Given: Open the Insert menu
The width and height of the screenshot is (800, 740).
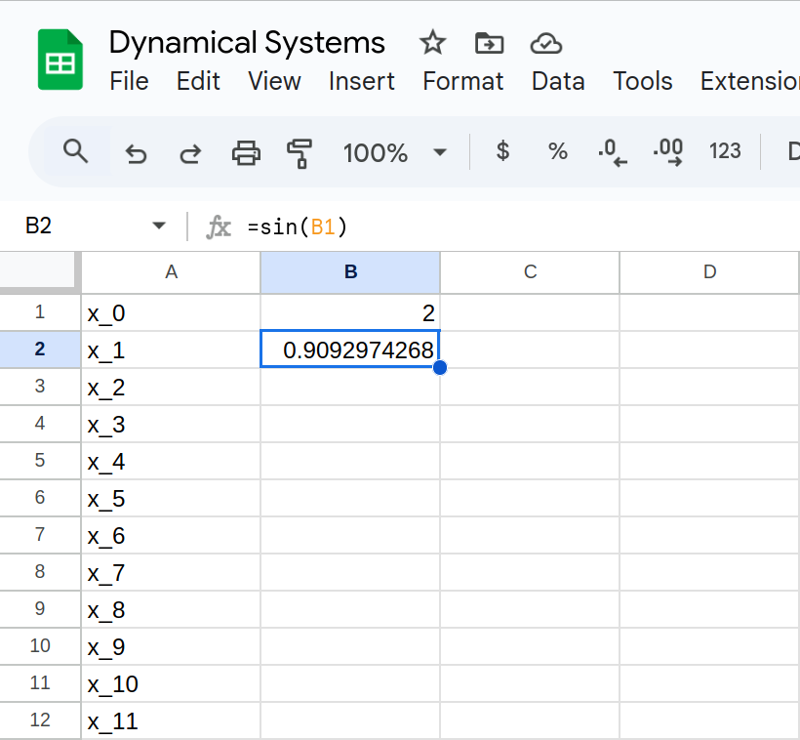Looking at the screenshot, I should coord(361,81).
